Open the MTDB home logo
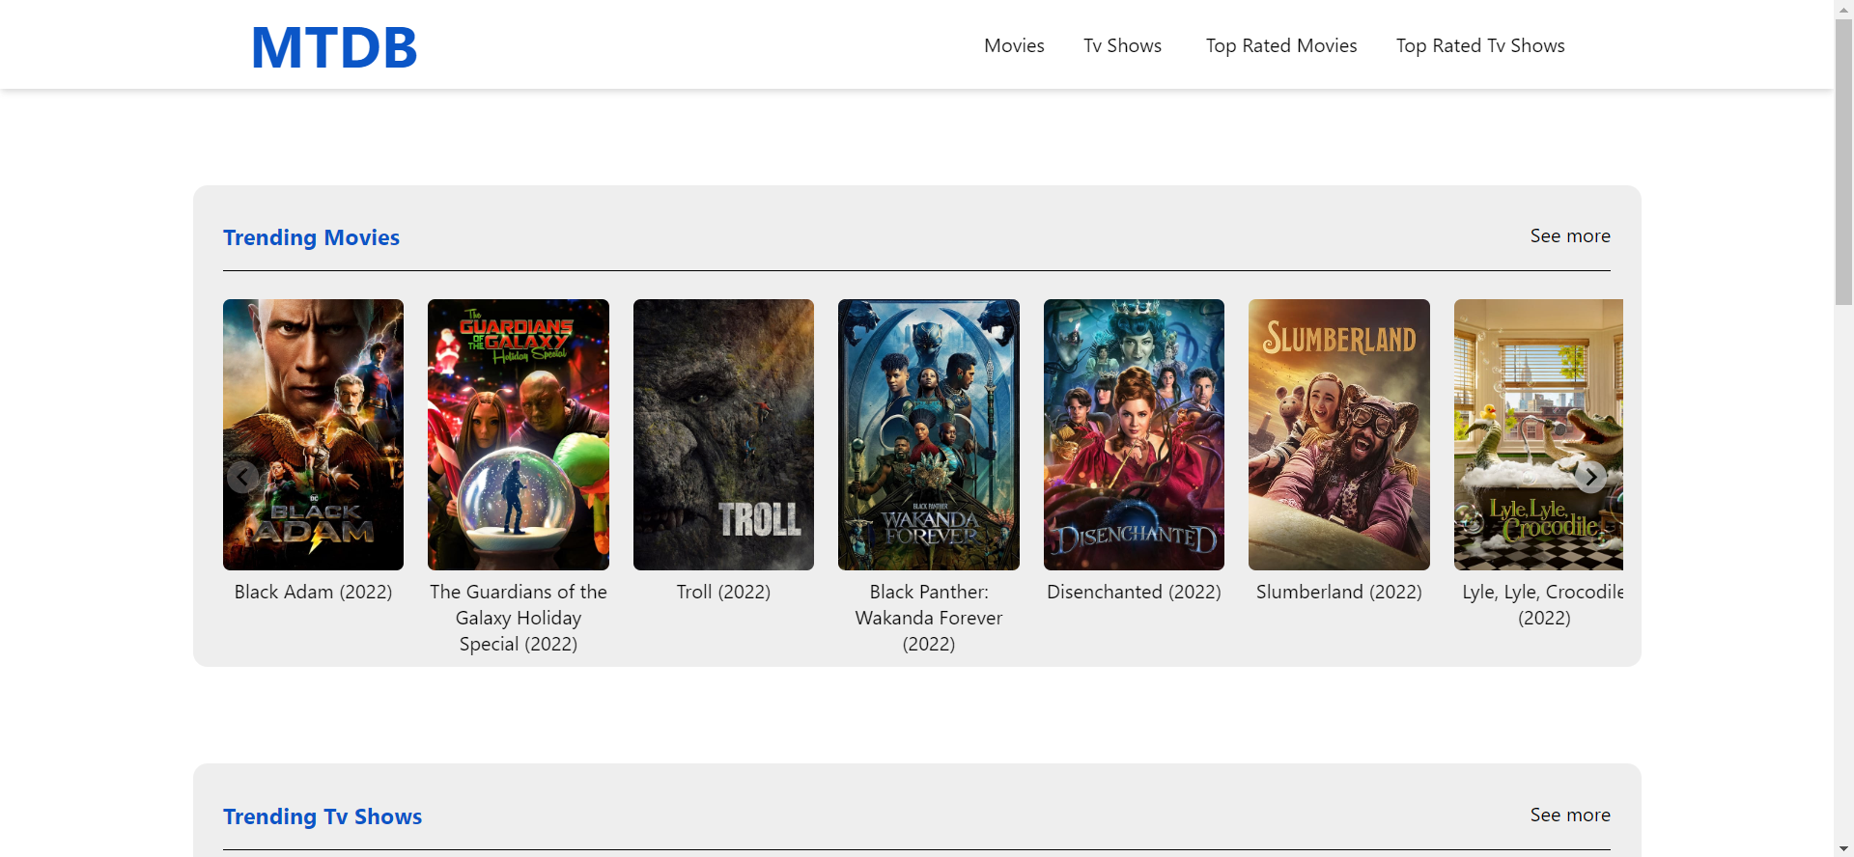This screenshot has width=1854, height=857. point(334,47)
